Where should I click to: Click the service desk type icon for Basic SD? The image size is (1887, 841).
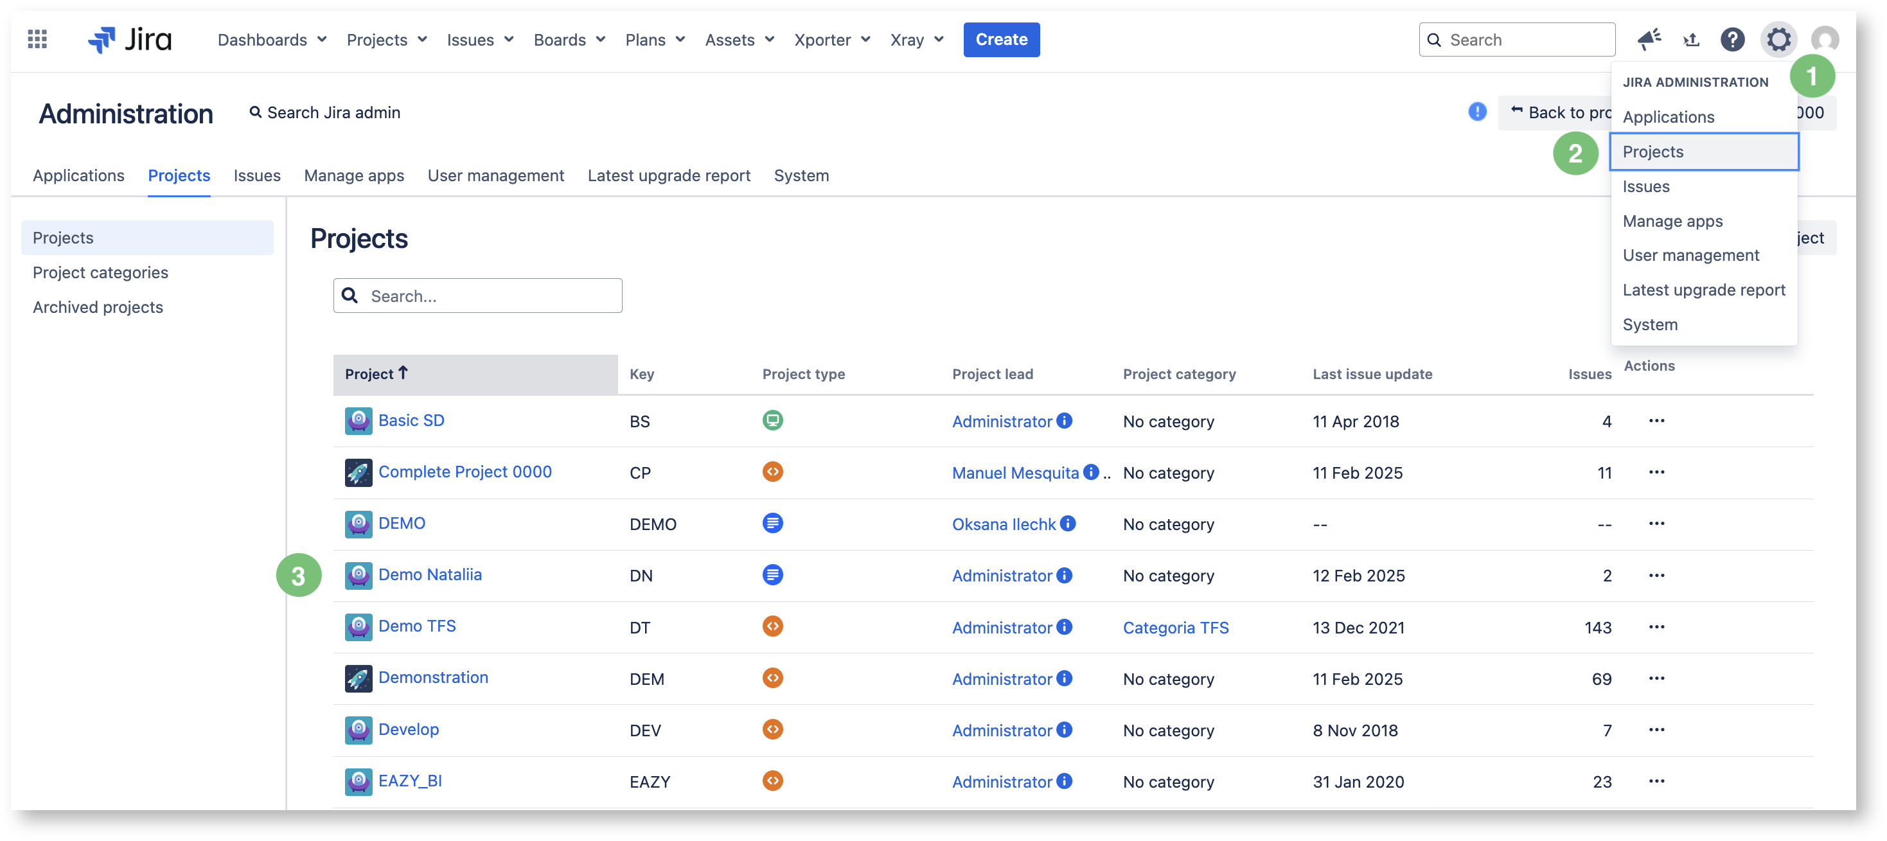coord(772,420)
